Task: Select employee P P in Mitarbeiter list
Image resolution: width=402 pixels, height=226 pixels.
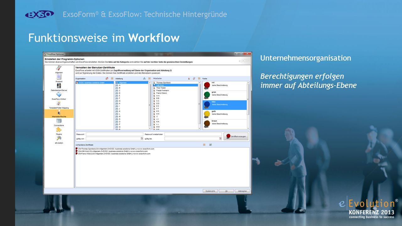Action: (x=176, y=111)
